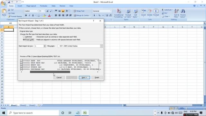
Task: Toggle Italic formatting
Action: click(29, 15)
